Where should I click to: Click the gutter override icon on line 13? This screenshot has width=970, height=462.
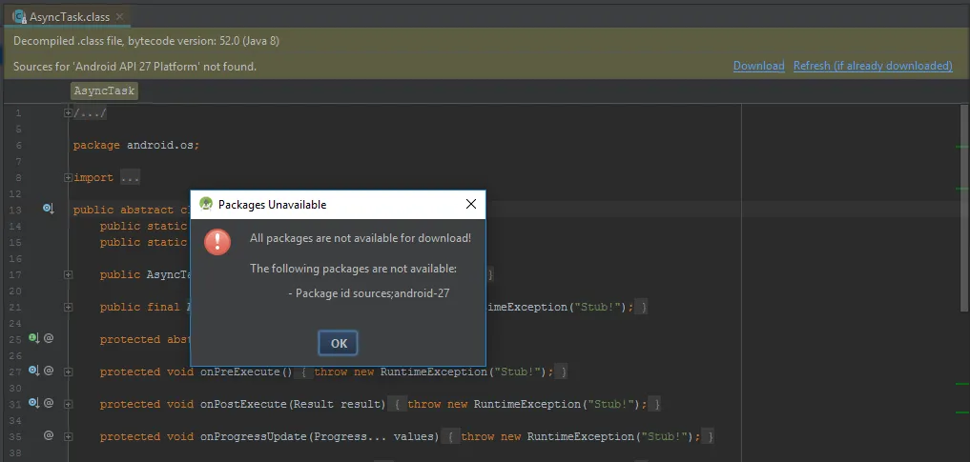pyautogui.click(x=49, y=210)
